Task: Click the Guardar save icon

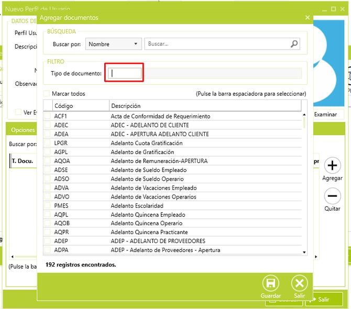Action: (271, 284)
